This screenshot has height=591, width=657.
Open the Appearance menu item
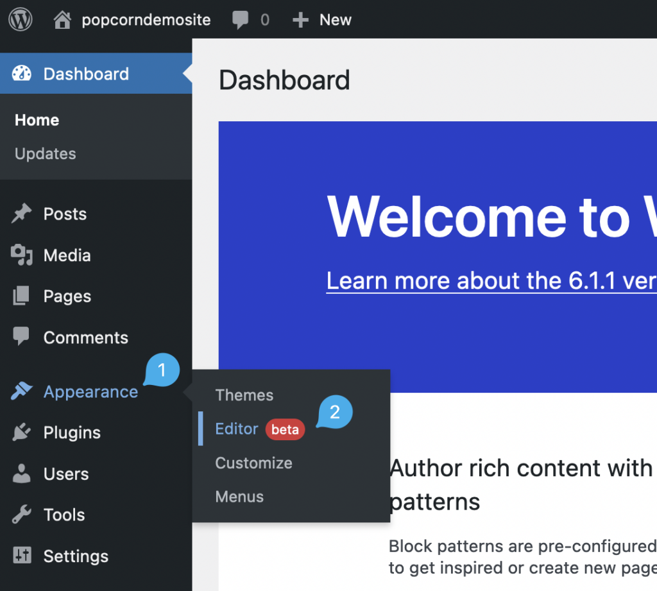click(x=91, y=392)
